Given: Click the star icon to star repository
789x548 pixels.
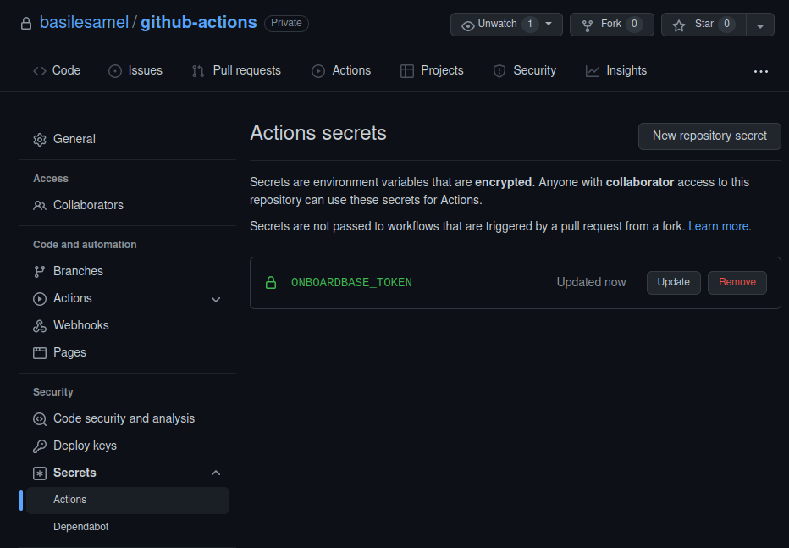Looking at the screenshot, I should 679,25.
